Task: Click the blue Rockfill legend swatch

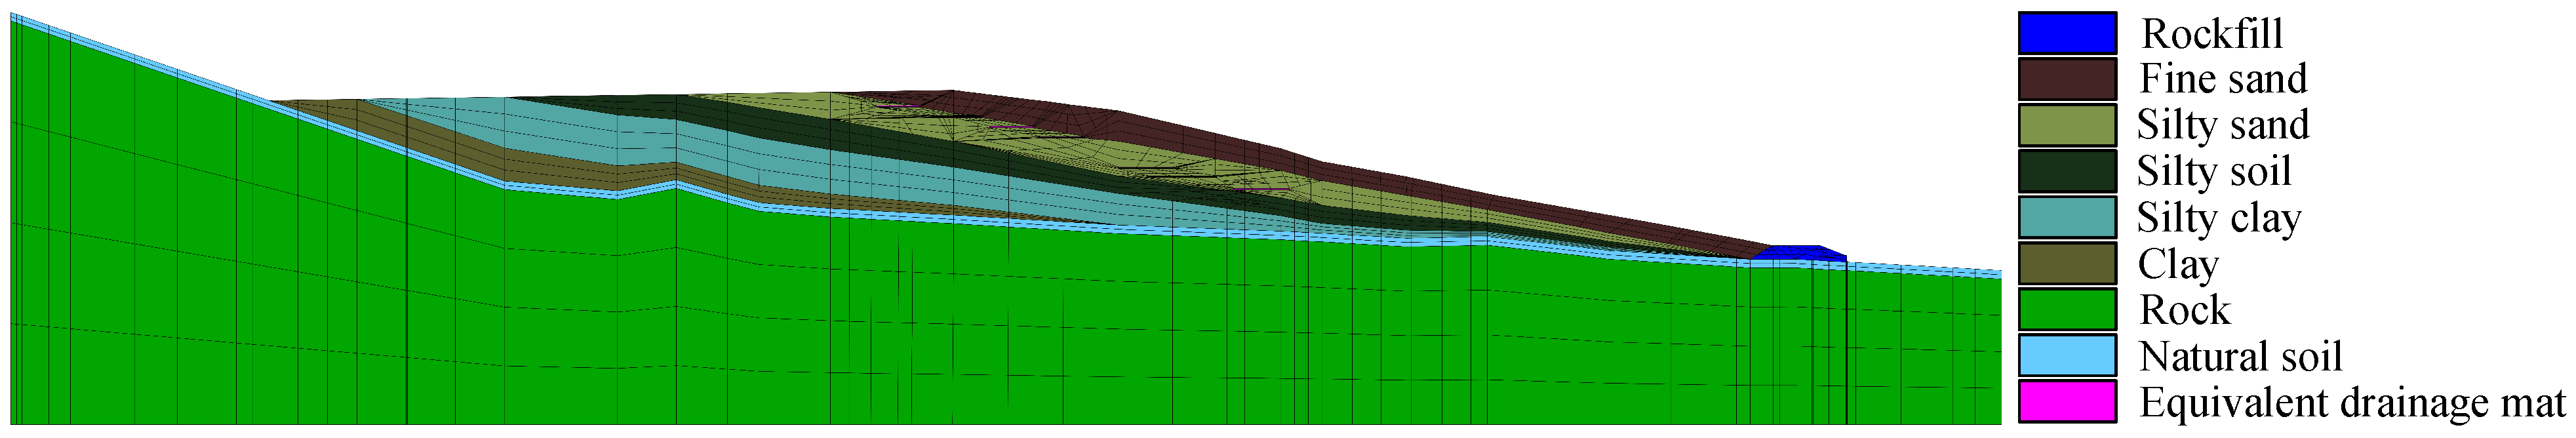Action: pos(2067,33)
